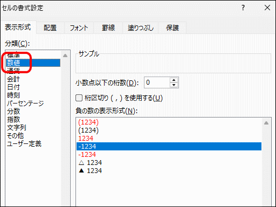Decrease decimal places with down spinner

174,85
